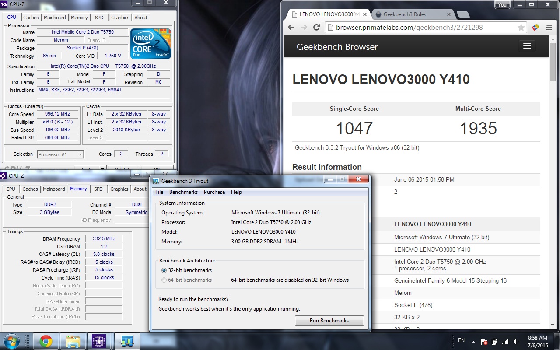Open Memory tab in top CPU-Z window
This screenshot has height=350, width=560.
(x=79, y=17)
